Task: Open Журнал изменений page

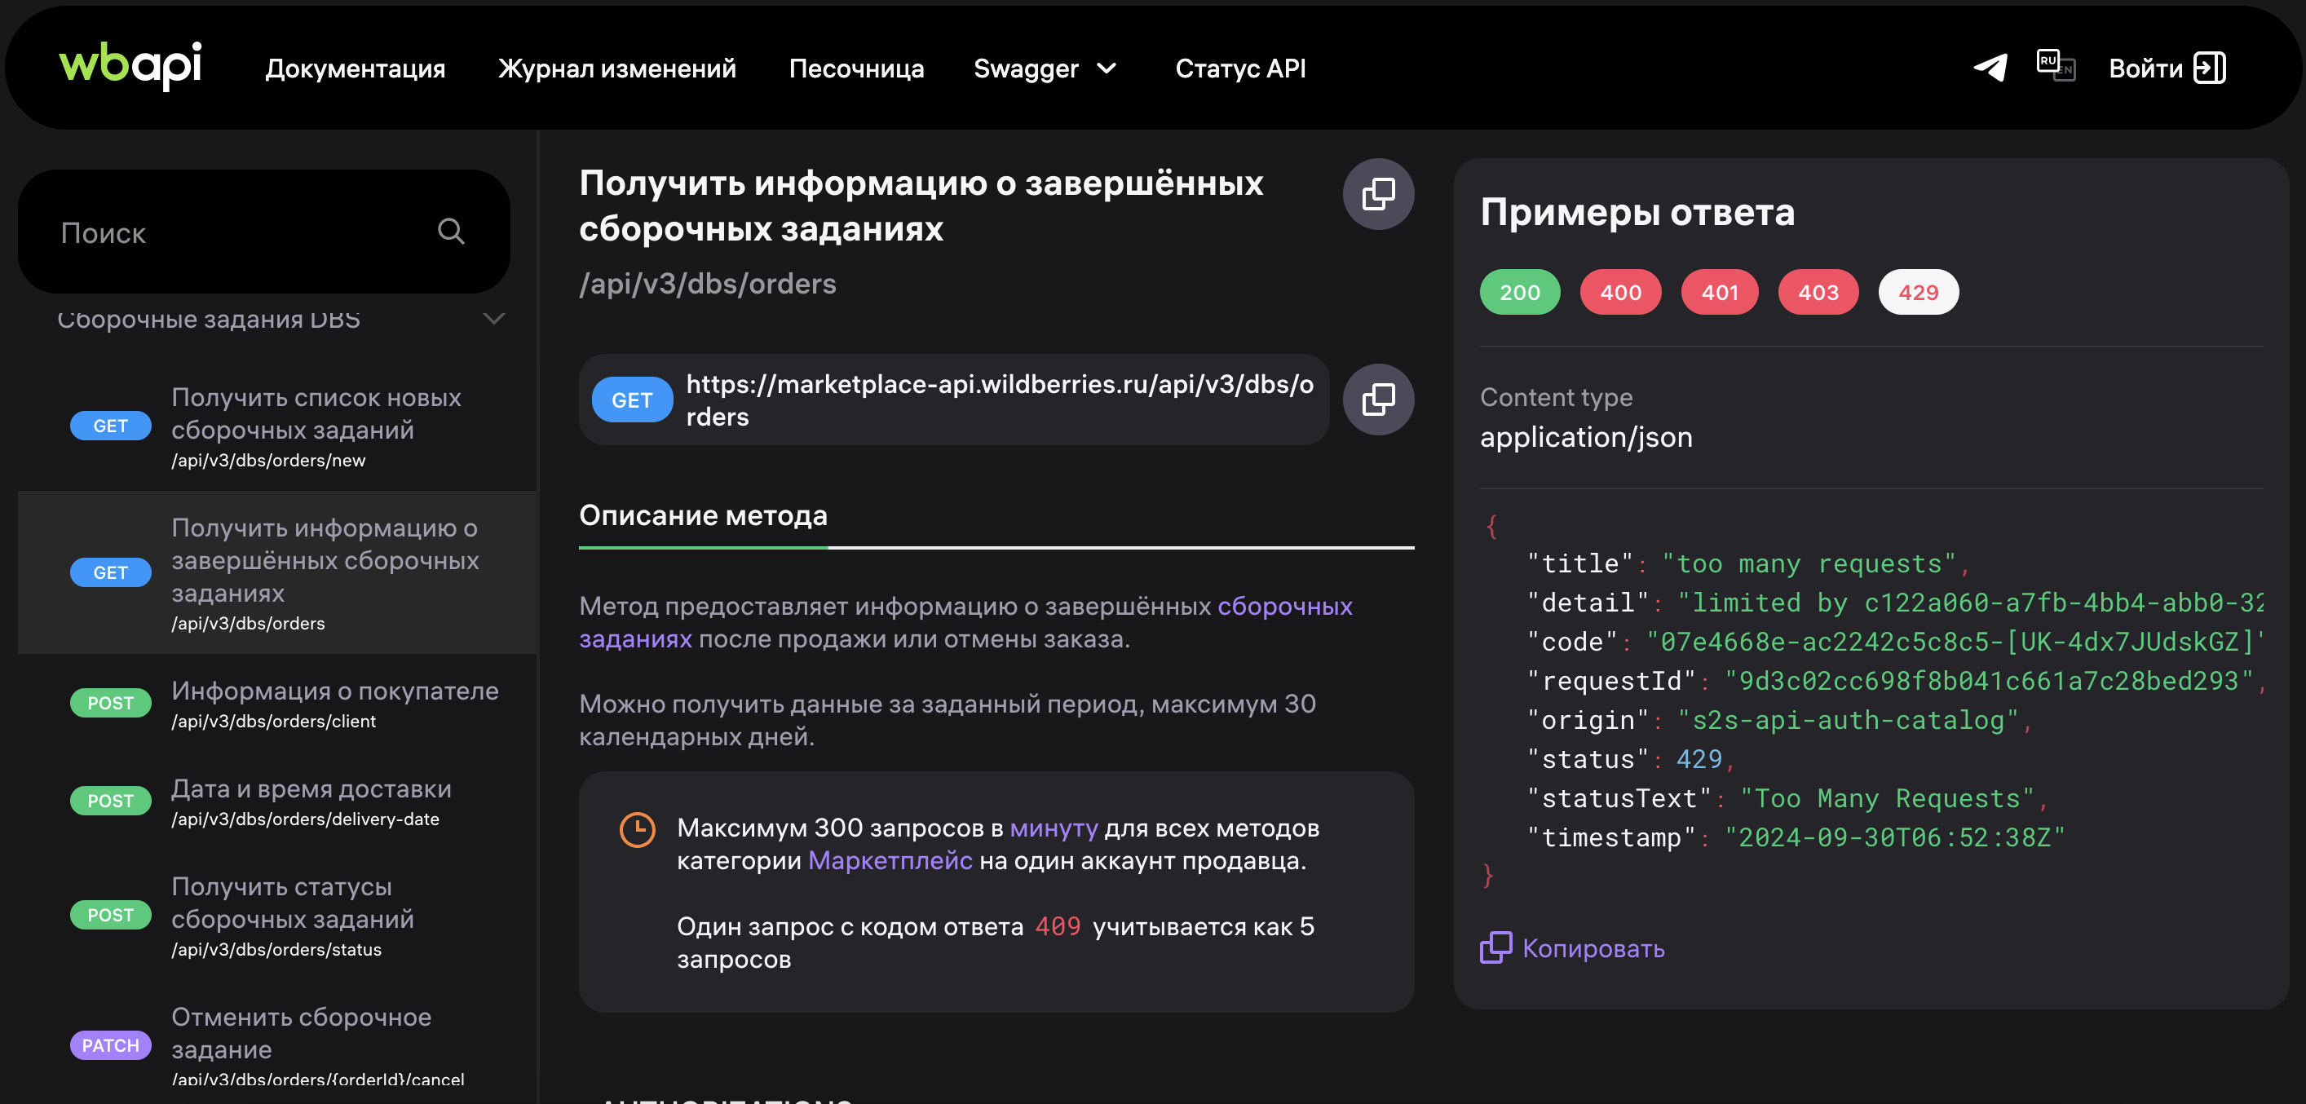Action: click(616, 69)
